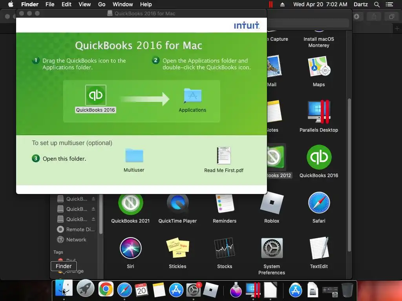Select Install macOS Monterey in the Applications window
This screenshot has height=301, width=402.
click(x=319, y=42)
